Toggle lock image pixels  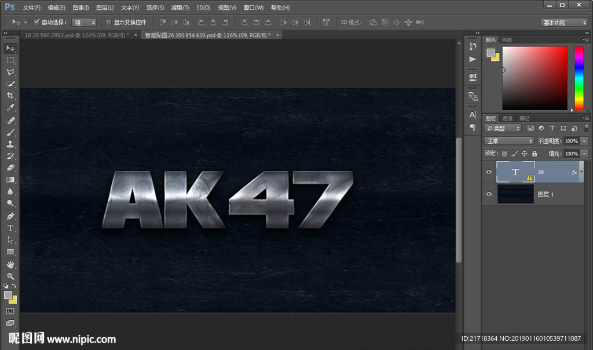[514, 154]
